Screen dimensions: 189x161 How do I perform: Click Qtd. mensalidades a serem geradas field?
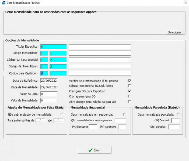tap(121, 120)
